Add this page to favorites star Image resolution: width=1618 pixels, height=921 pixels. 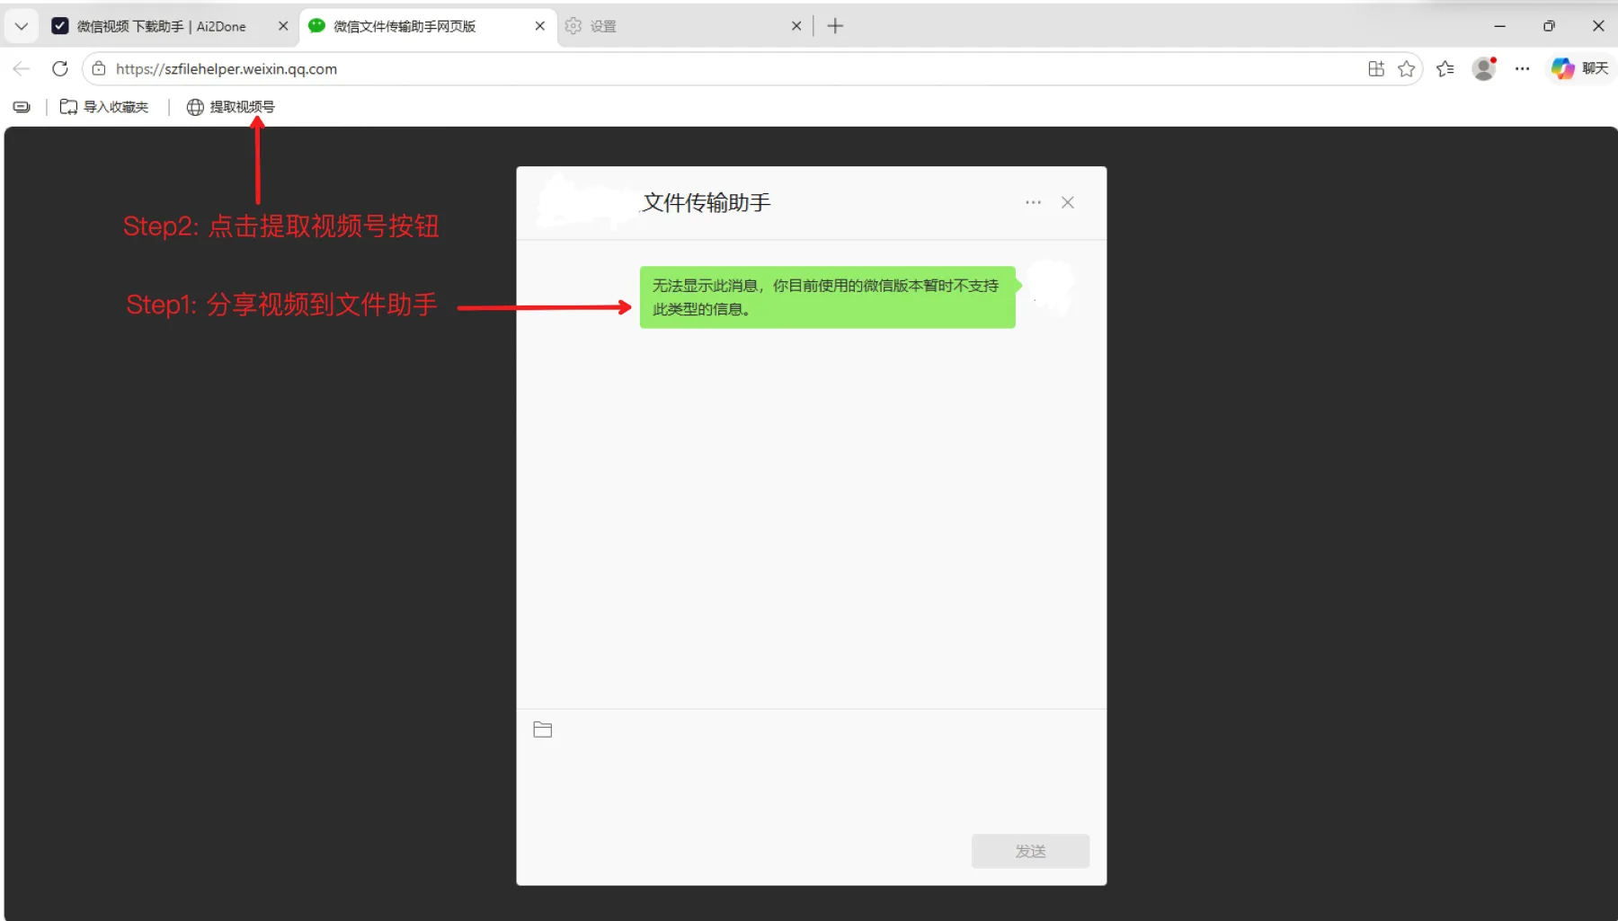pos(1407,69)
